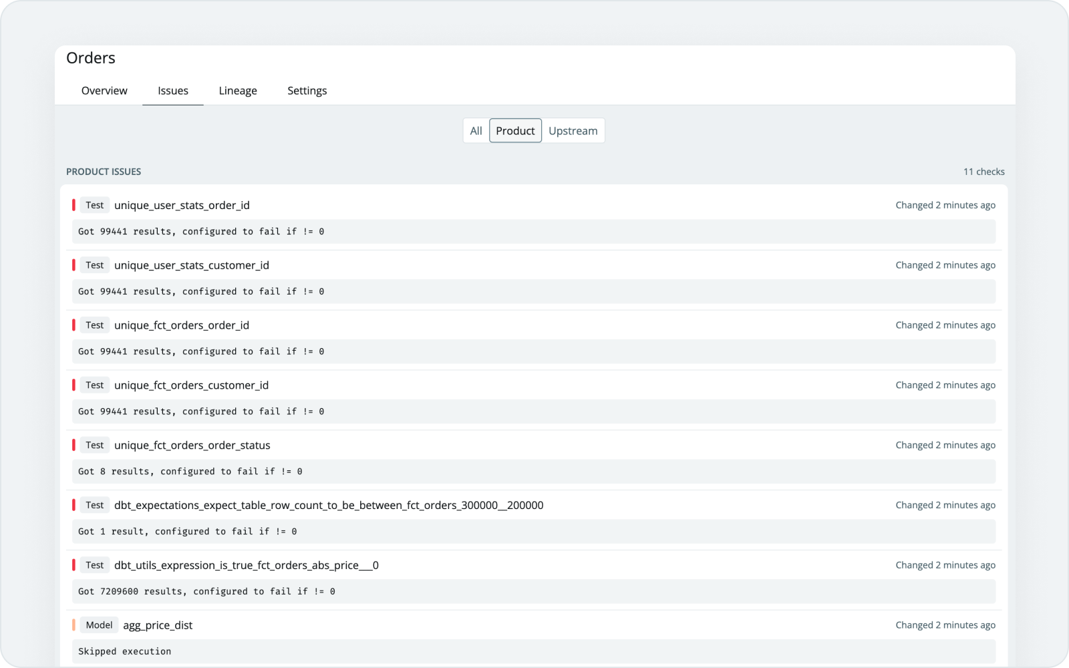1069x668 pixels.
Task: Open dbt_expectations row count test issue
Action: 329,506
